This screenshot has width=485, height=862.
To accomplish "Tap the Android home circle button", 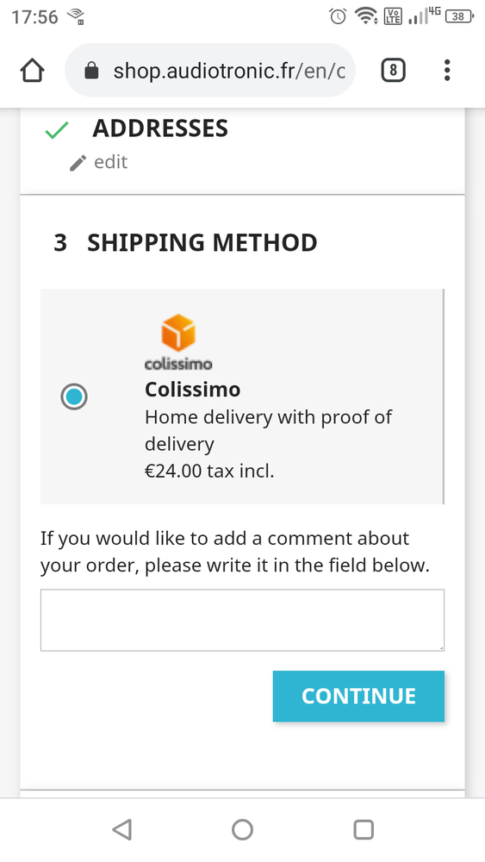I will coord(242,829).
